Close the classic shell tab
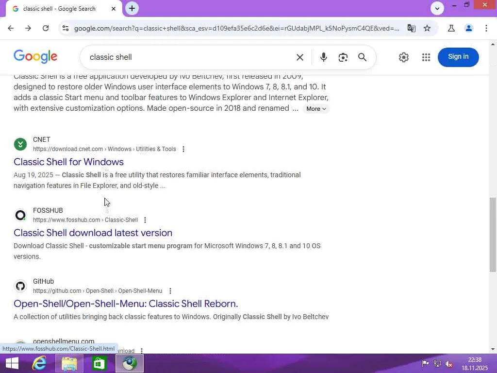The image size is (497, 373). click(114, 9)
